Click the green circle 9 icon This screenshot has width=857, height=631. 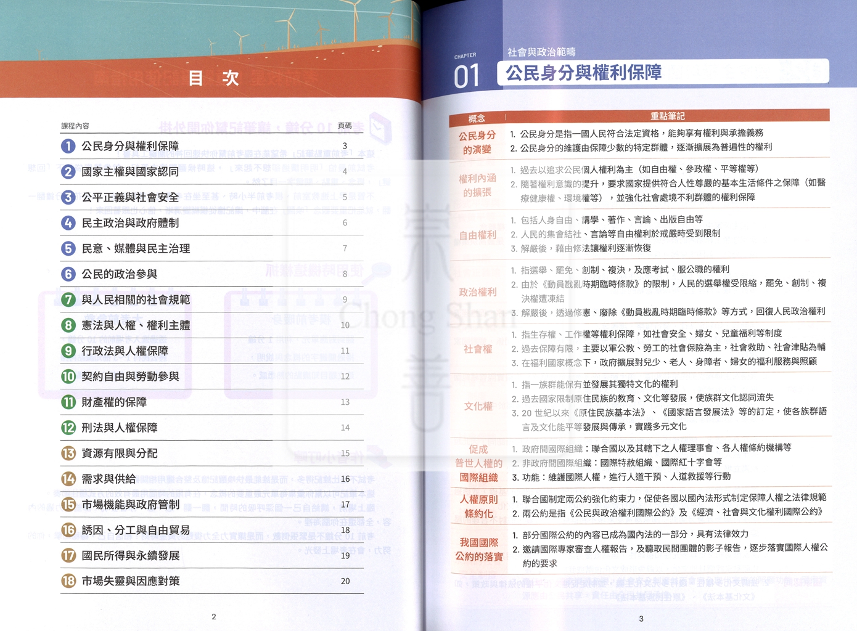(68, 351)
